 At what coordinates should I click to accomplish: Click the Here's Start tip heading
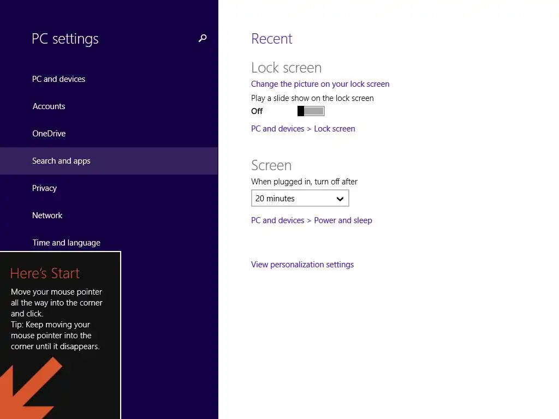pyautogui.click(x=45, y=273)
